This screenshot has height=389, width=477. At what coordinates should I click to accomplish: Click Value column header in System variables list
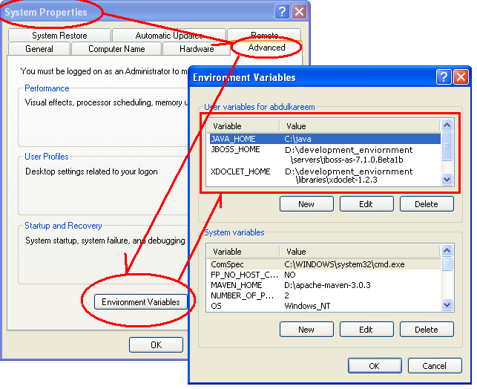360,252
